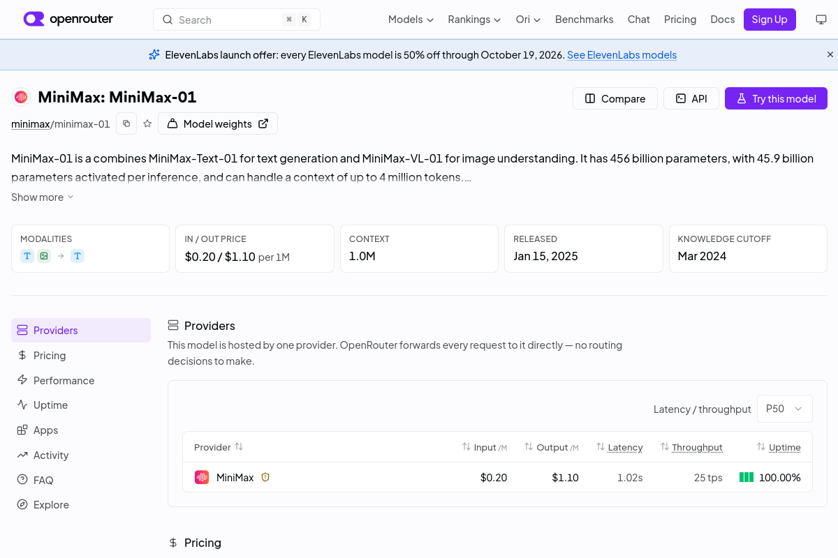This screenshot has height=558, width=838.
Task: Sort providers by Latency
Action: (x=619, y=447)
